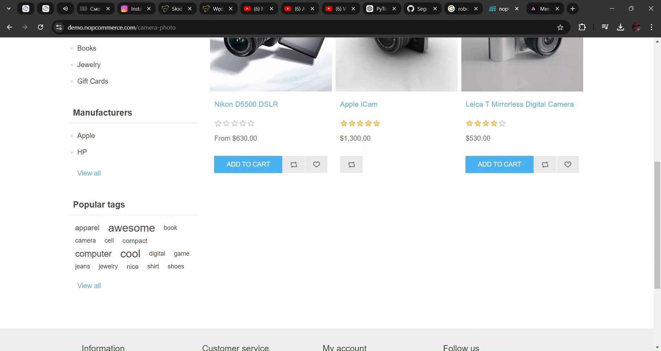Image resolution: width=661 pixels, height=351 pixels.
Task: Open the Books category
Action: click(87, 48)
